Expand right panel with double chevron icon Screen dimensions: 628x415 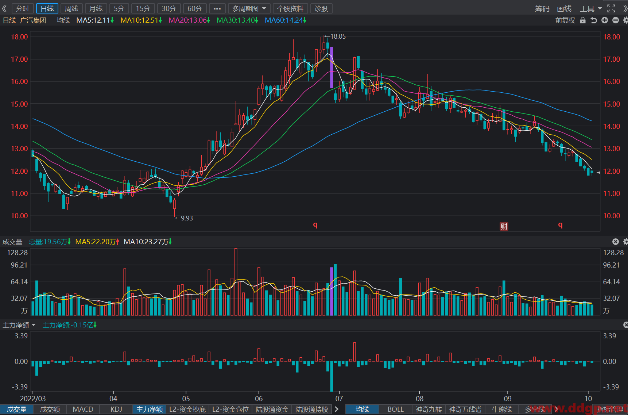point(625,8)
